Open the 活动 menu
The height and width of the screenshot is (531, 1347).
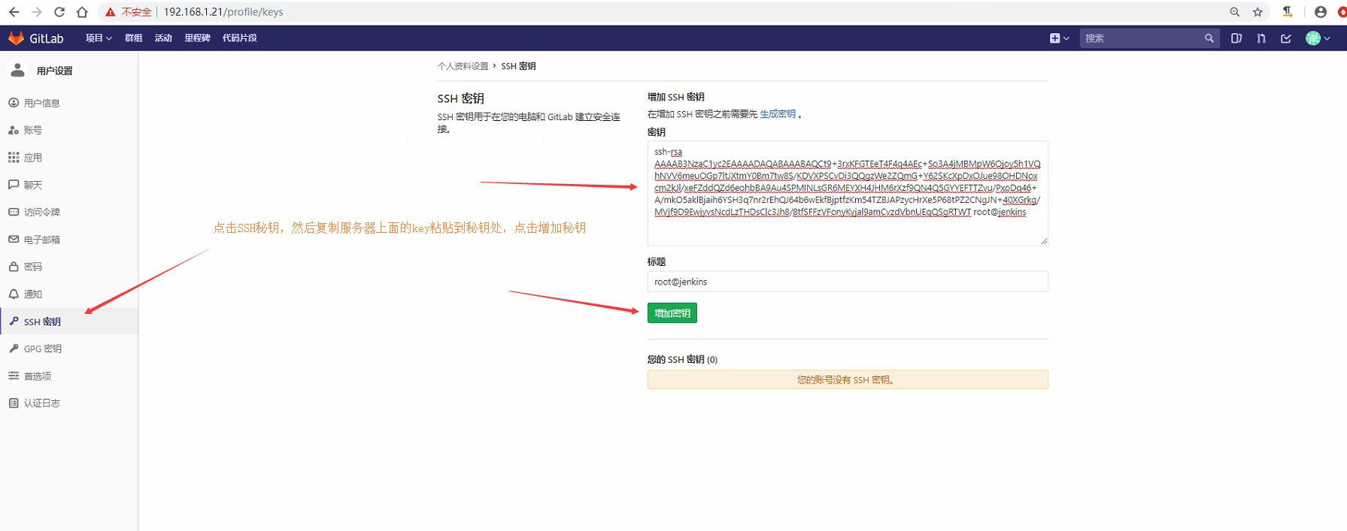[x=163, y=38]
